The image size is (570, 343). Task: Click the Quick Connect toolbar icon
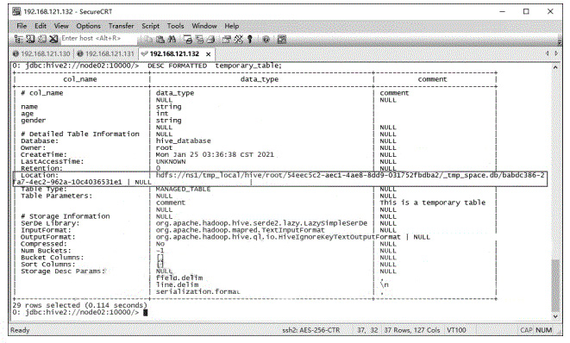pos(30,39)
